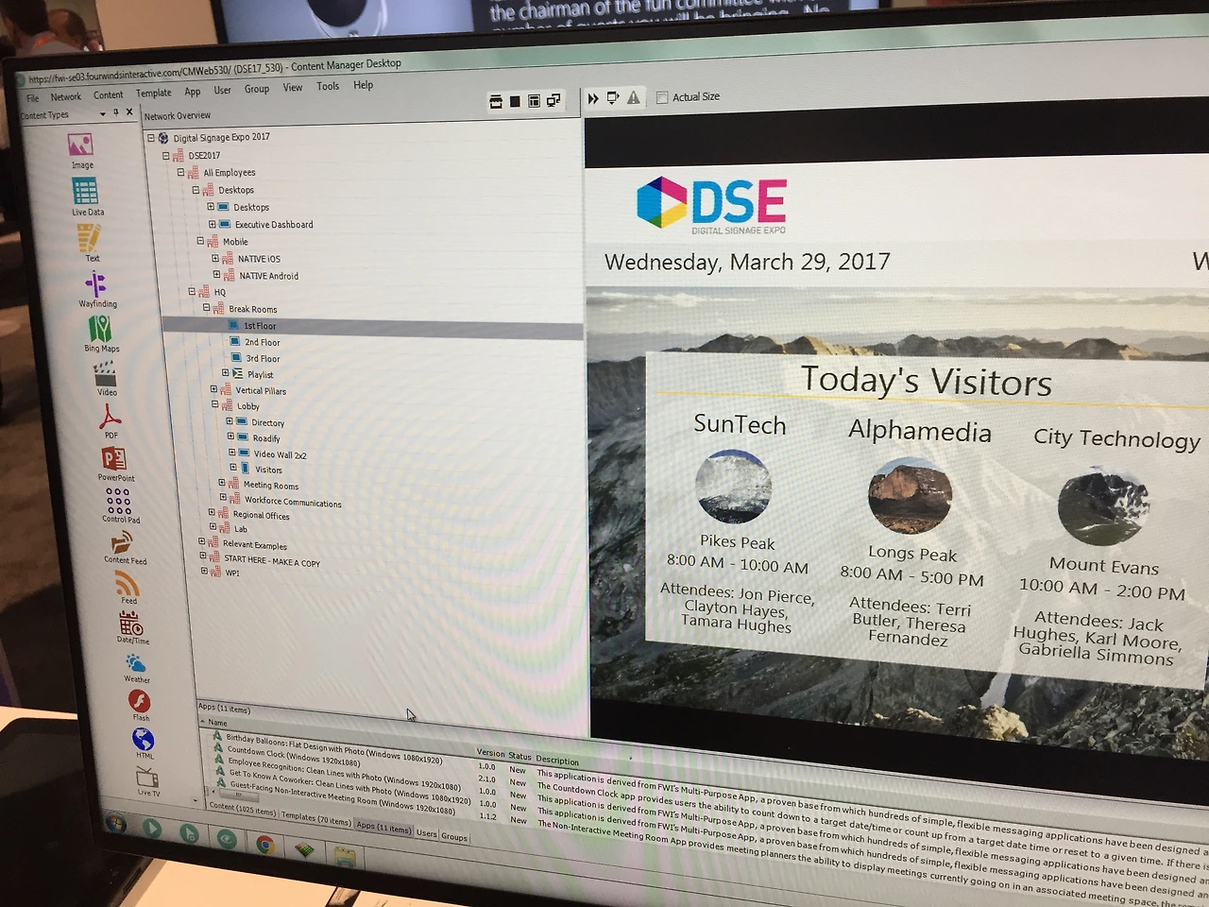Viewport: 1209px width, 907px height.
Task: Sort the apps list by Version column
Action: coord(490,753)
